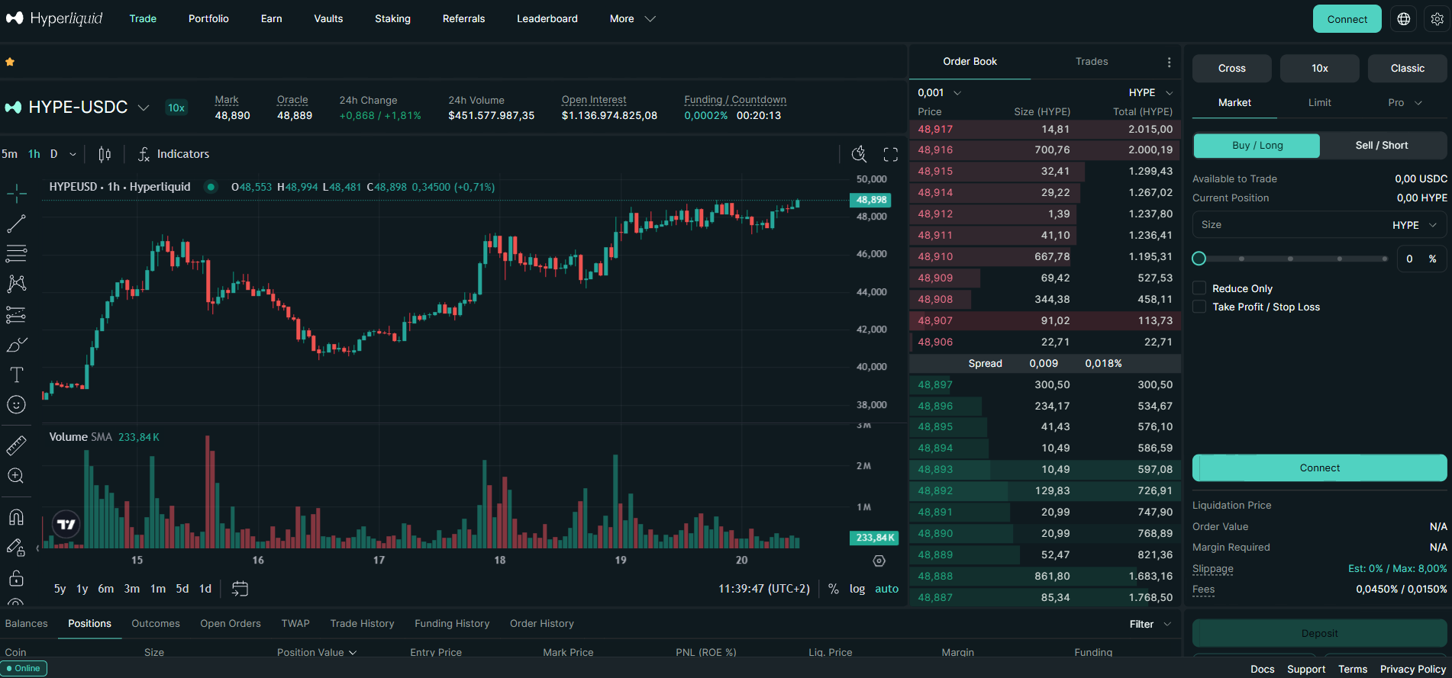The image size is (1452, 678).
Task: Open more chart intervals chevron
Action: pos(73,154)
